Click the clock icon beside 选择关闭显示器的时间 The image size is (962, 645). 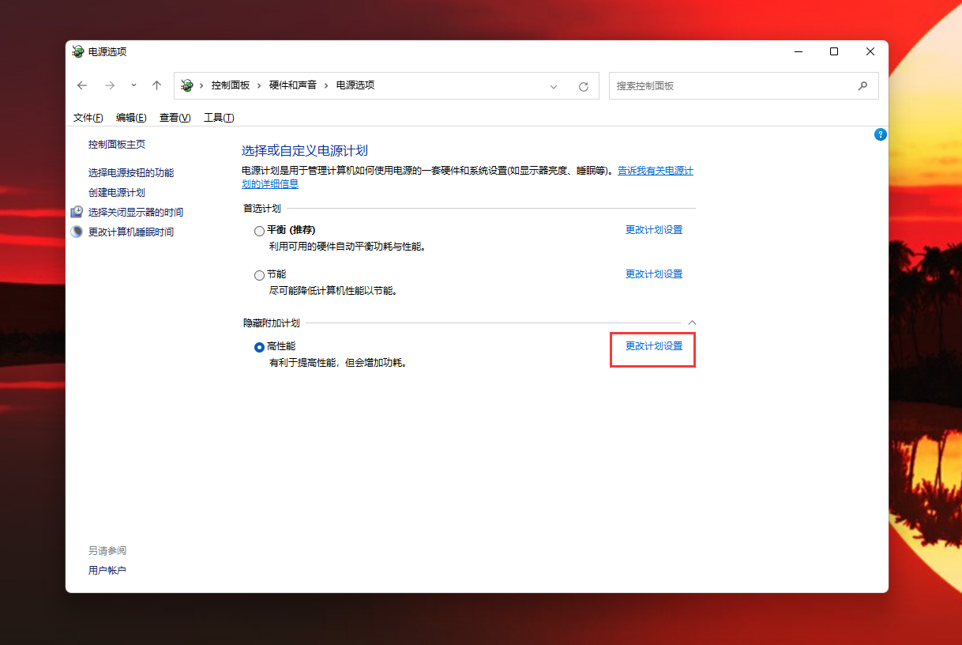[x=77, y=211]
